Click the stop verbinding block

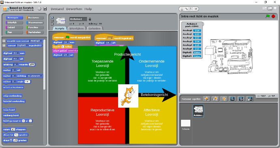point(12,96)
